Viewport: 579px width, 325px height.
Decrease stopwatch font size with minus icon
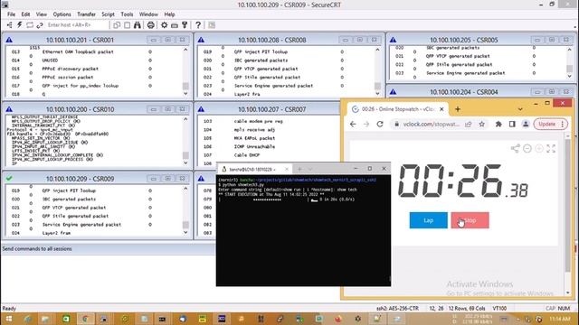527,148
